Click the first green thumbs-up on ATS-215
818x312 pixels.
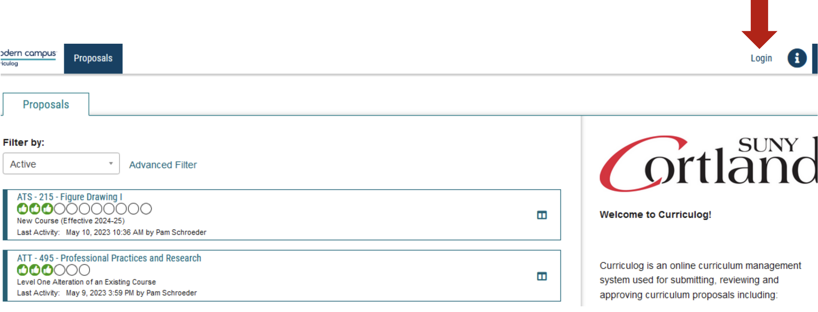pos(22,209)
